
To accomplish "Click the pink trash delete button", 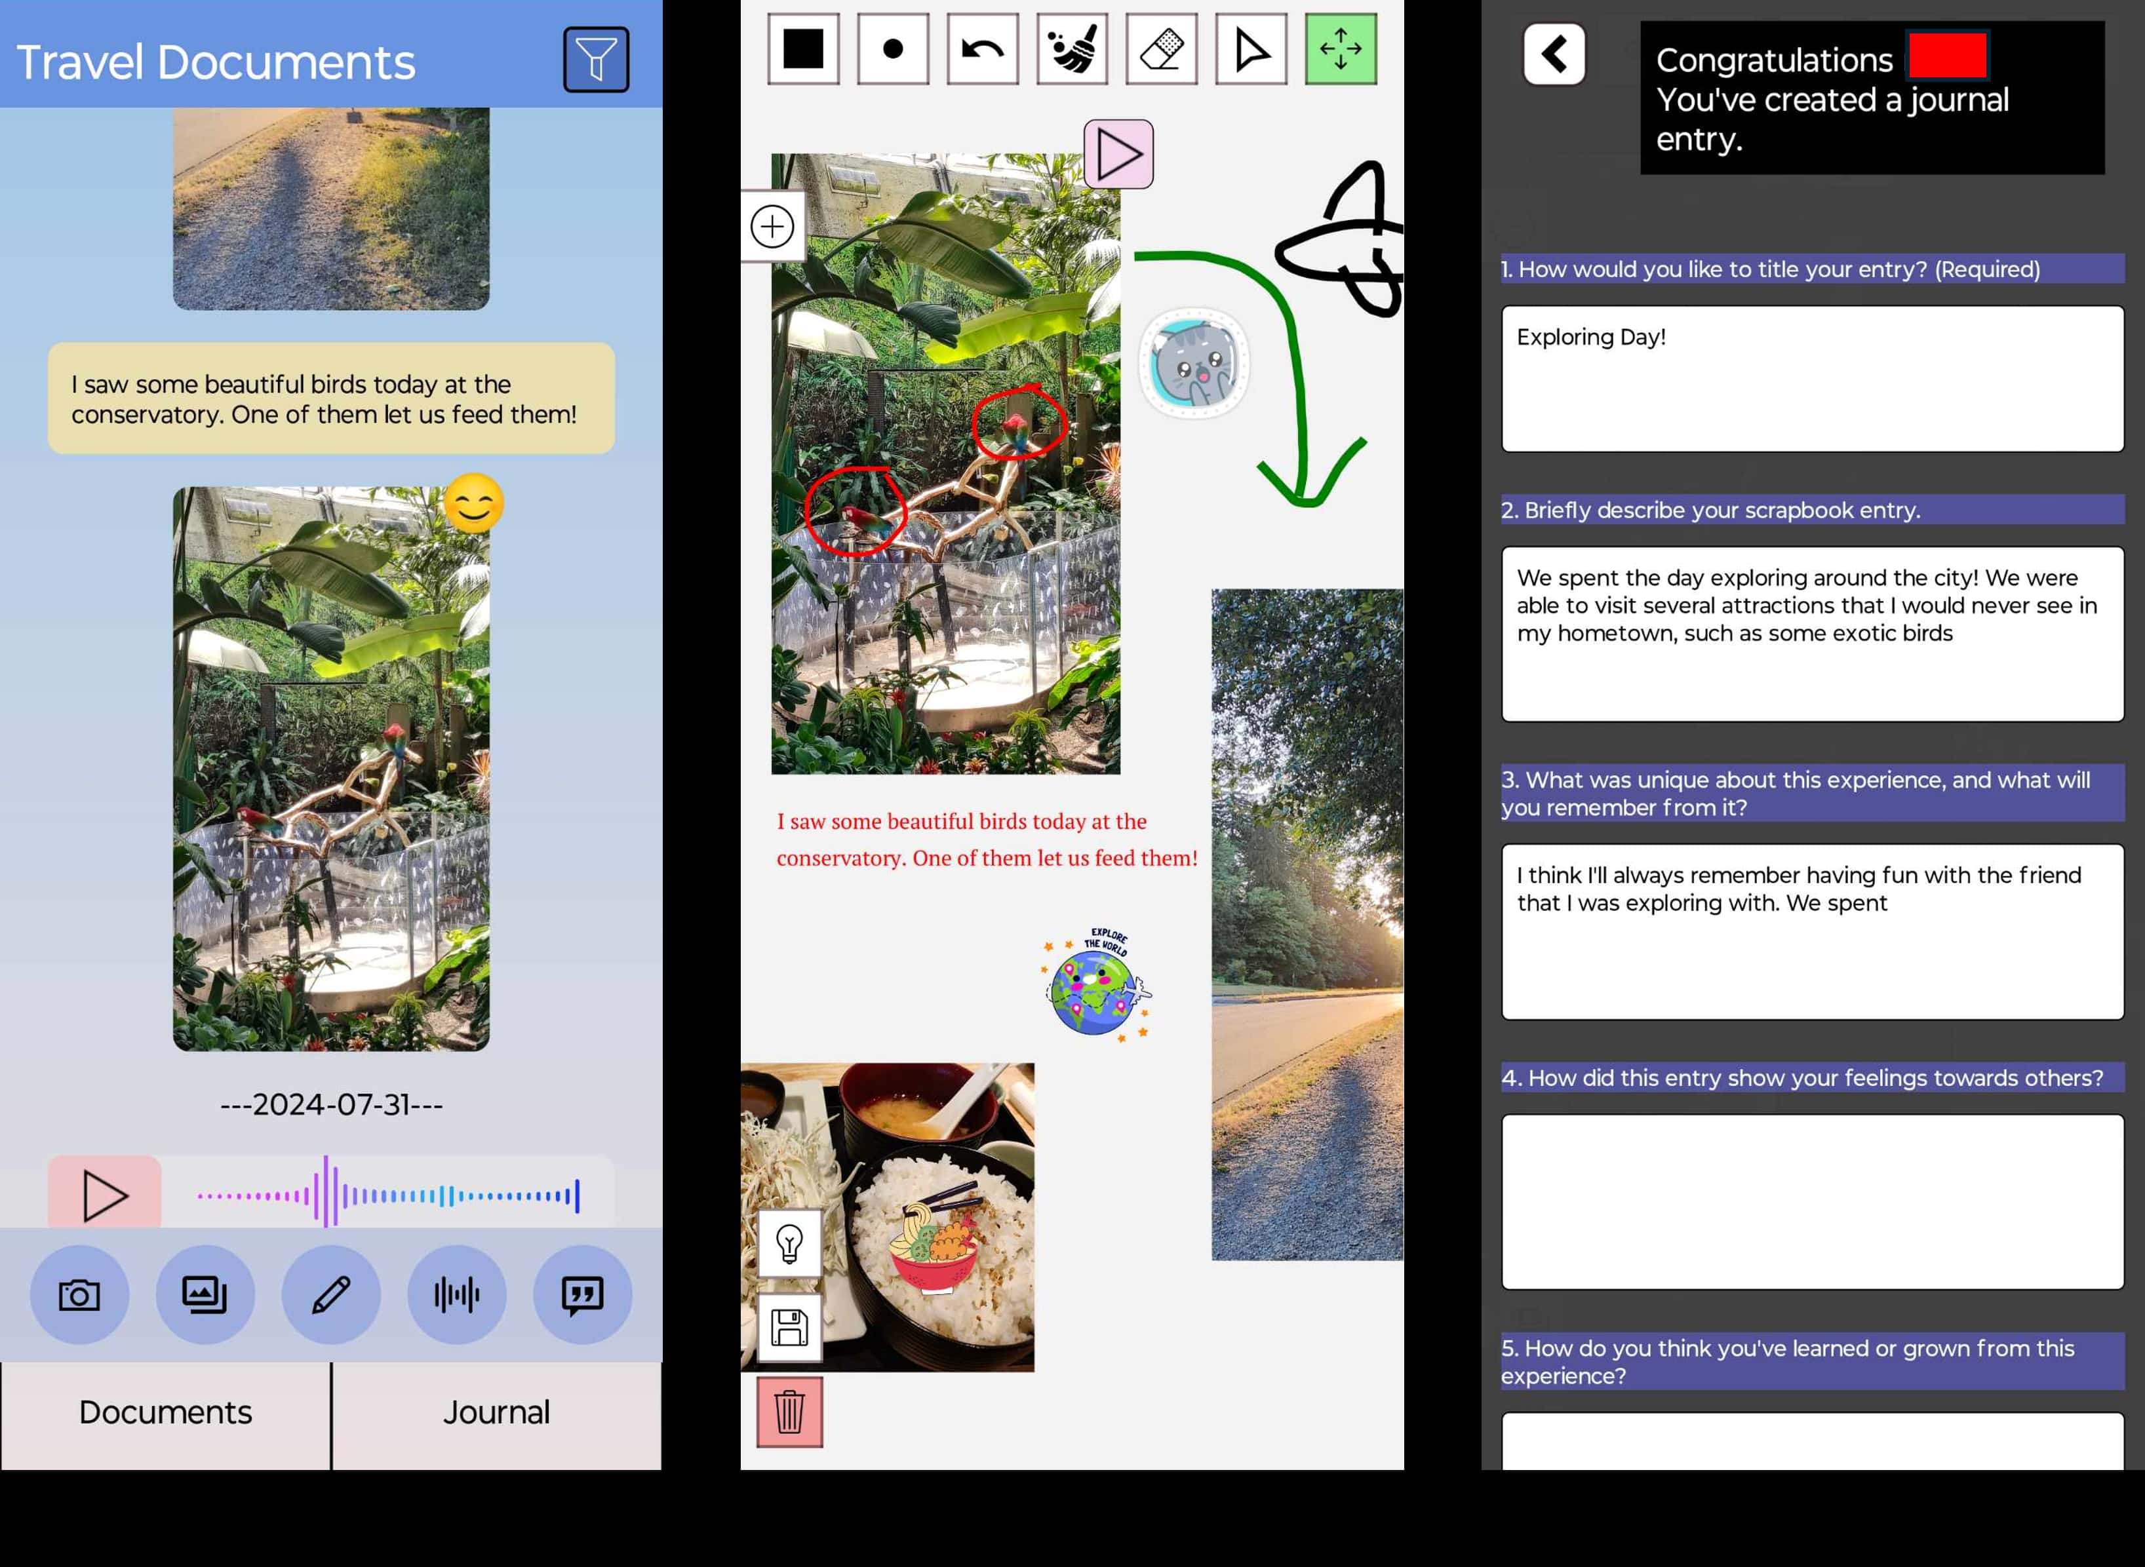I will 789,1412.
